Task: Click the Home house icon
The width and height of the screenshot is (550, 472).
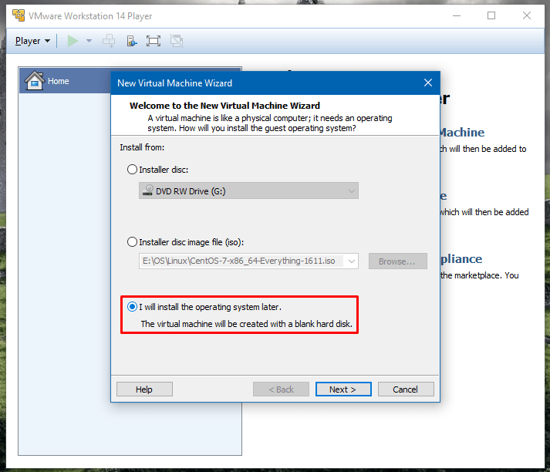Action: coord(35,81)
